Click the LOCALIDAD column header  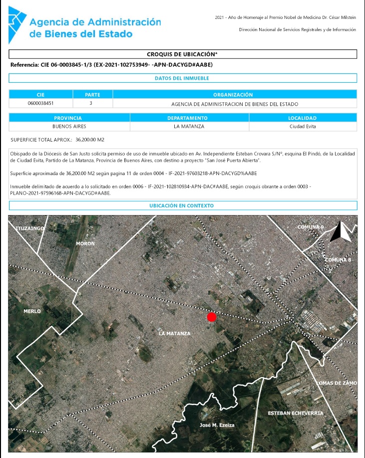tap(303, 118)
